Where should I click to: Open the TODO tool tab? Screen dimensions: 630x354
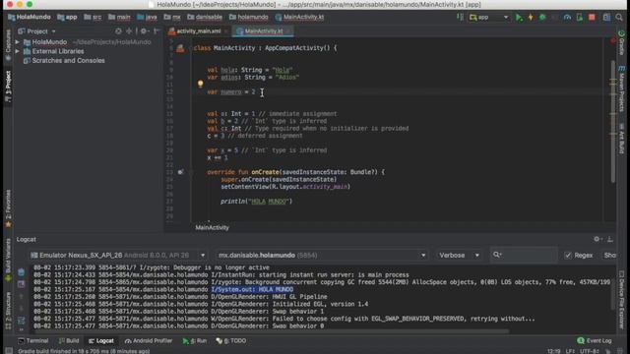click(x=231, y=341)
